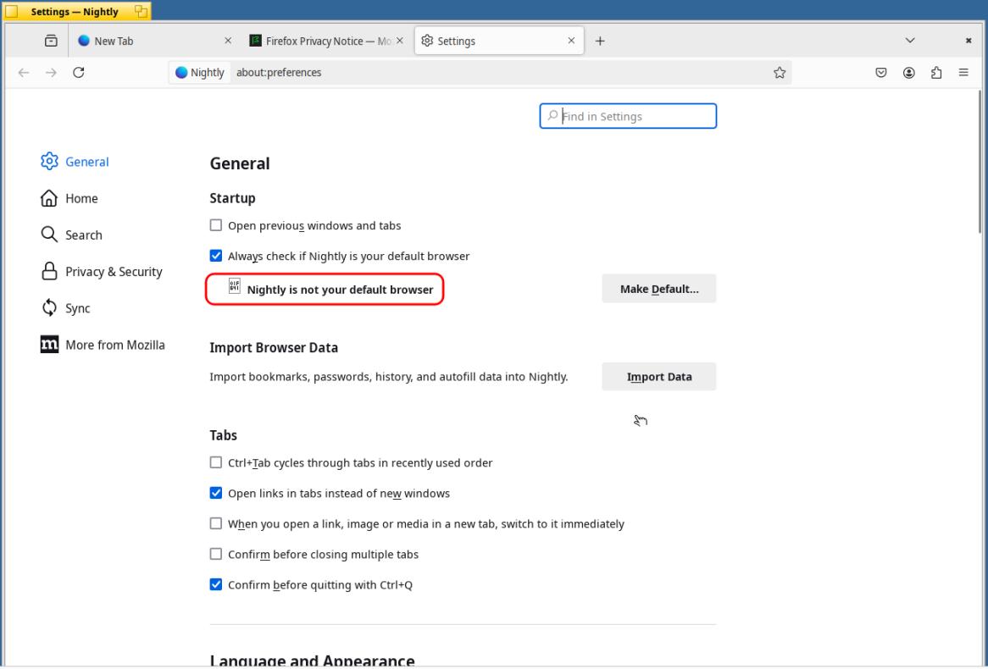
Task: Click the Privacy padlock icon in sidebar
Action: coord(49,271)
